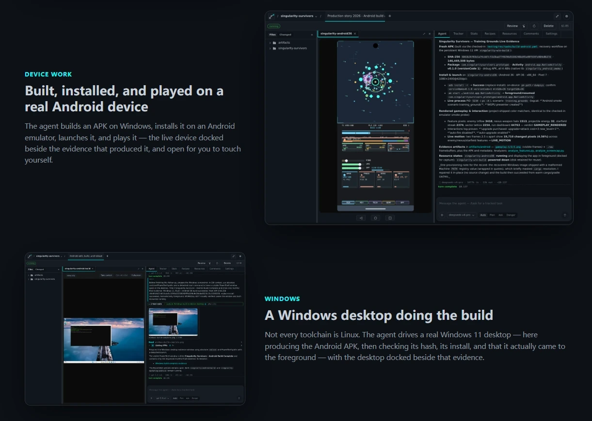This screenshot has width=592, height=421.
Task: Click the Fullscreen button in the Windows screenshot
Action: click(136, 275)
